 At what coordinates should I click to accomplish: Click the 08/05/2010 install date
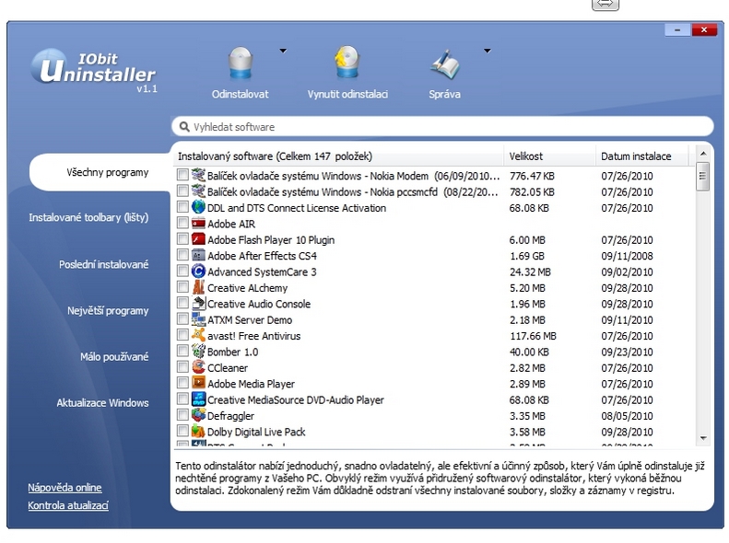tap(627, 416)
